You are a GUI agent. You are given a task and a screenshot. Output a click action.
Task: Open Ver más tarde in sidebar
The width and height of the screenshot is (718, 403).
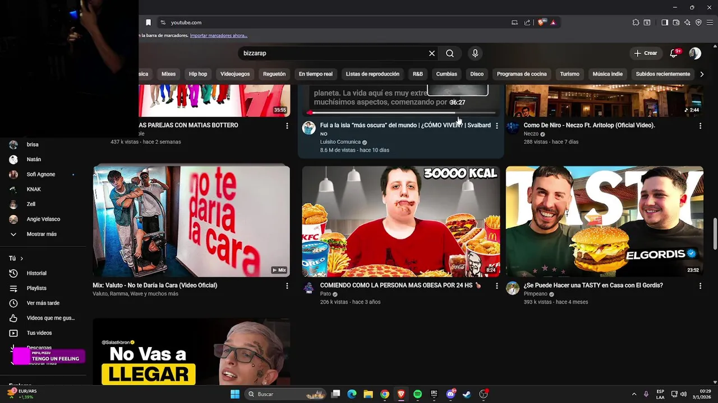(43, 303)
